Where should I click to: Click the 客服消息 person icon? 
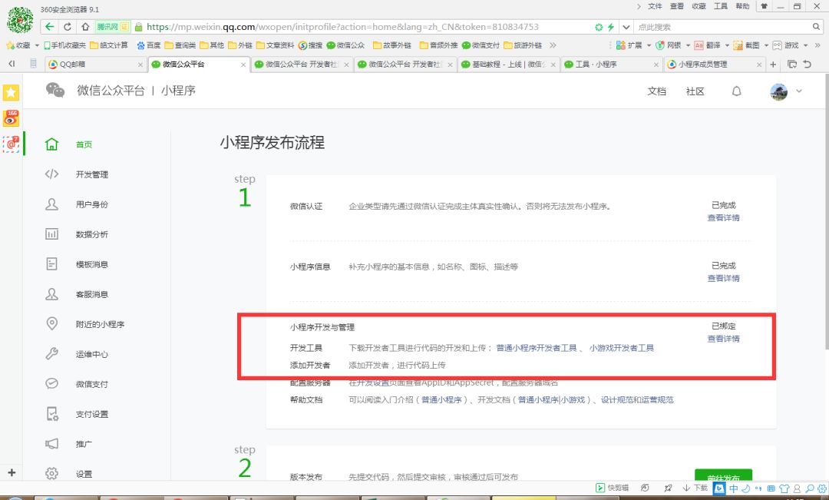(52, 294)
